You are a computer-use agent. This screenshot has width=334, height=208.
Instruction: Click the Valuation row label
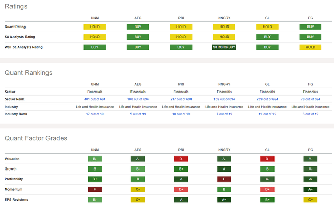(x=12, y=159)
